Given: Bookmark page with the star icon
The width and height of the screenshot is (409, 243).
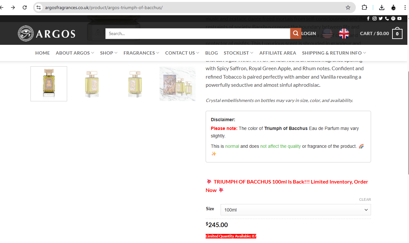Looking at the screenshot, I should [348, 7].
